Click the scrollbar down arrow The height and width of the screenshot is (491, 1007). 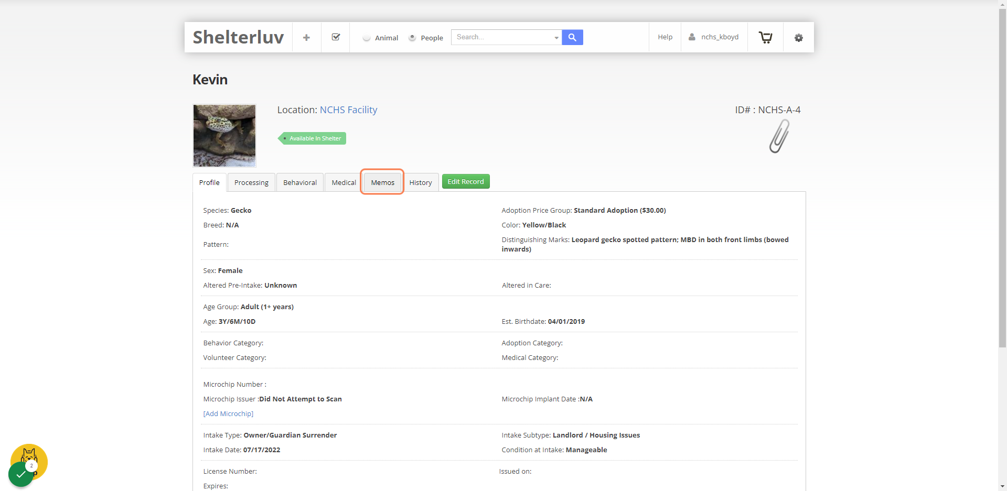pyautogui.click(x=1002, y=486)
